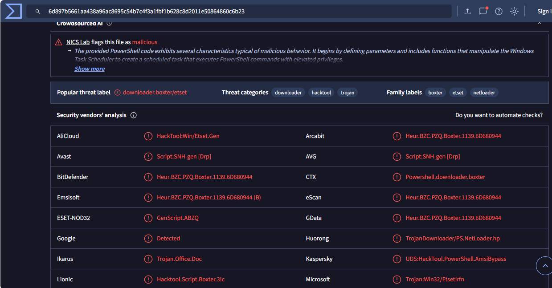Click the VirusTotal sigma logo
The width and height of the screenshot is (552, 288).
pyautogui.click(x=13, y=11)
